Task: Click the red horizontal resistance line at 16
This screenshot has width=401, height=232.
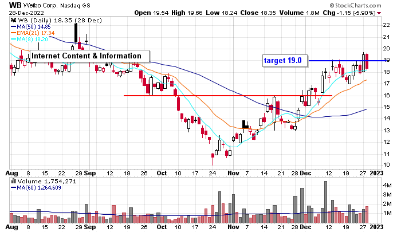Action: (228, 96)
